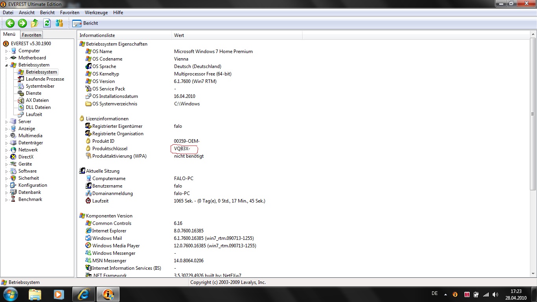Click the Software tree icon
This screenshot has width=537, height=302.
(x=13, y=171)
